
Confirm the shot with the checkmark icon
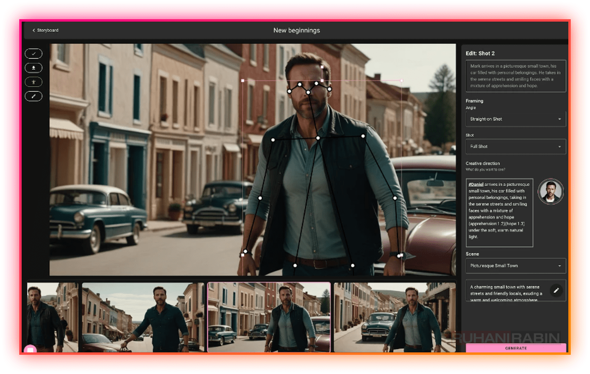34,54
